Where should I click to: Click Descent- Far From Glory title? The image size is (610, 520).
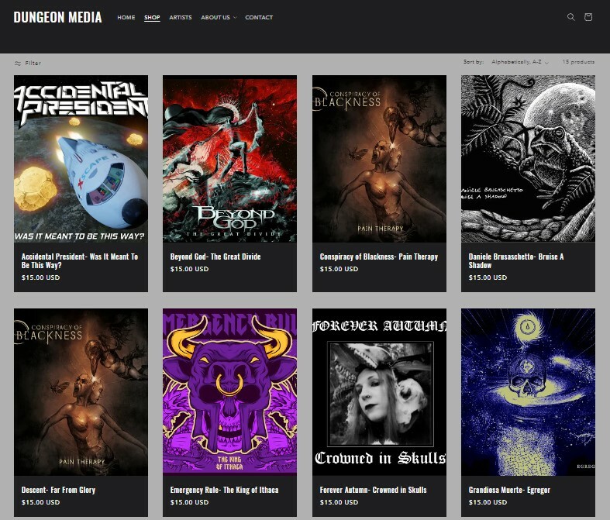tap(58, 490)
